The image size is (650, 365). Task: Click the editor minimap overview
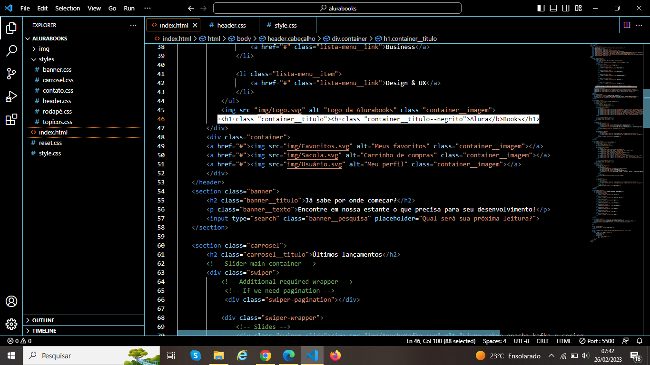coord(616,143)
